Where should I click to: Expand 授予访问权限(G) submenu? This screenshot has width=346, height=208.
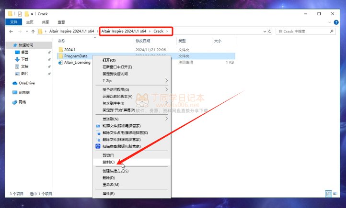coord(132,89)
